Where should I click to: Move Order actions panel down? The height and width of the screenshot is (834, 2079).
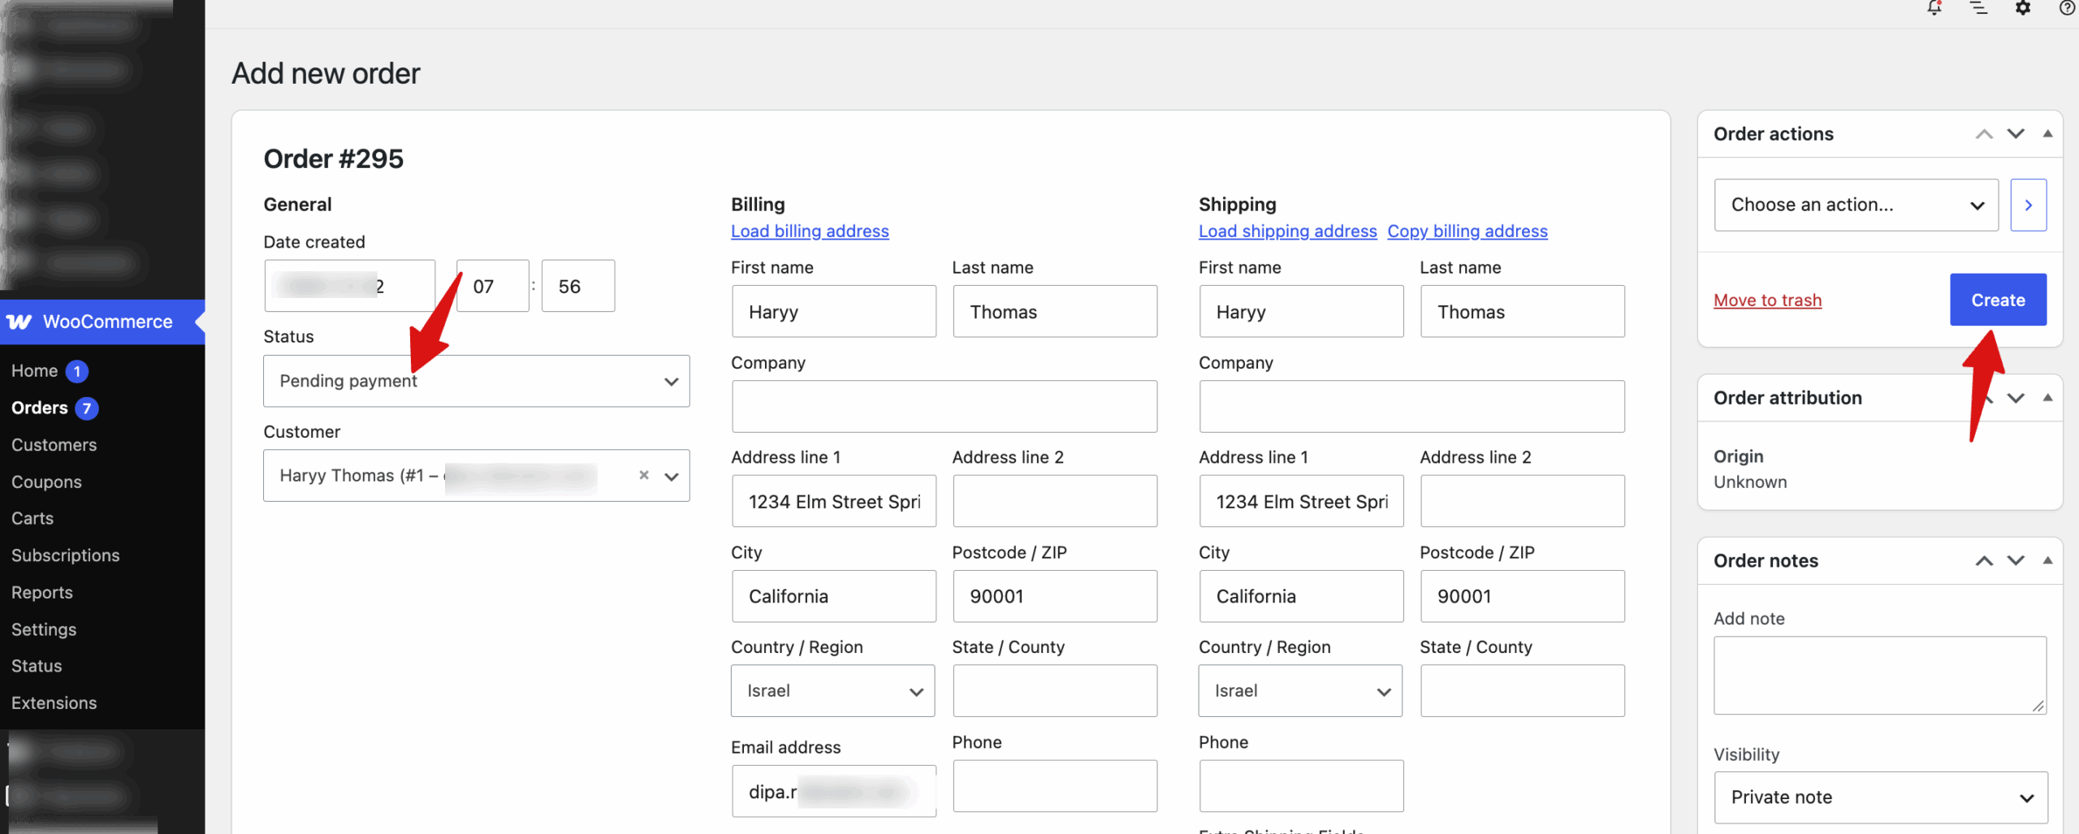coord(2016,134)
